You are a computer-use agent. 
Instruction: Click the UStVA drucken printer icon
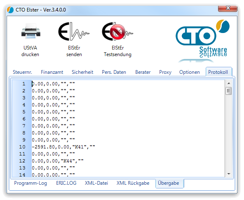31,31
